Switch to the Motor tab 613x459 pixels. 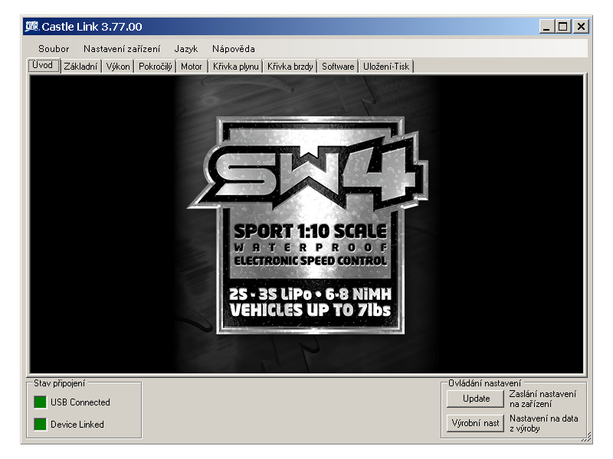[x=192, y=67]
